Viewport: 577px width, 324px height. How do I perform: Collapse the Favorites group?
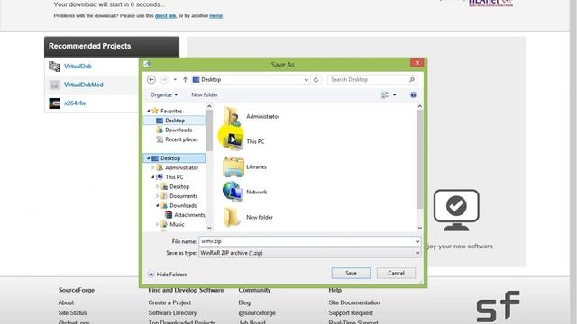(148, 111)
